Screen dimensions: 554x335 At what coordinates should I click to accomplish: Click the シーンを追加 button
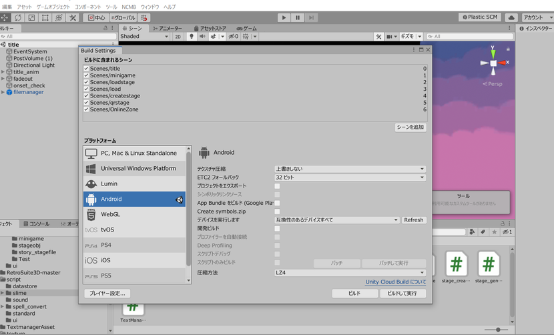click(x=410, y=127)
